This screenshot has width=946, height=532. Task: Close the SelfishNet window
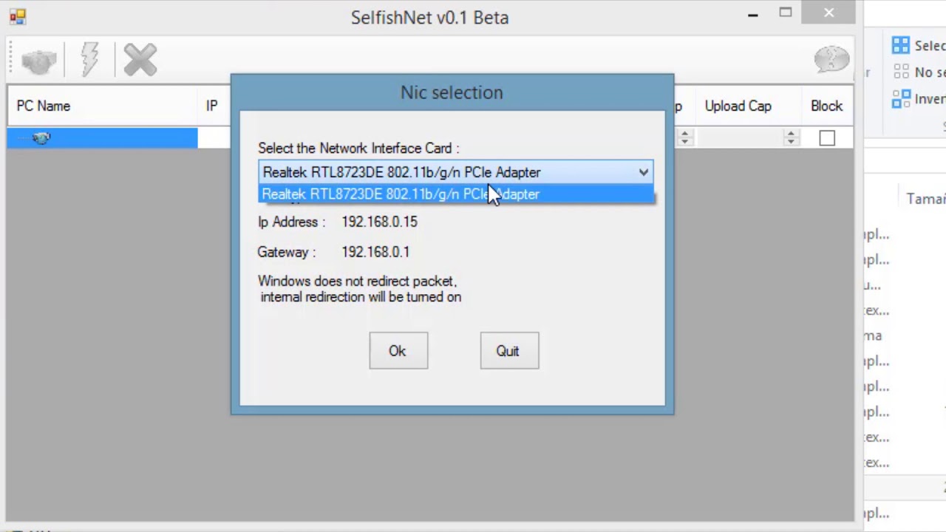pos(828,13)
